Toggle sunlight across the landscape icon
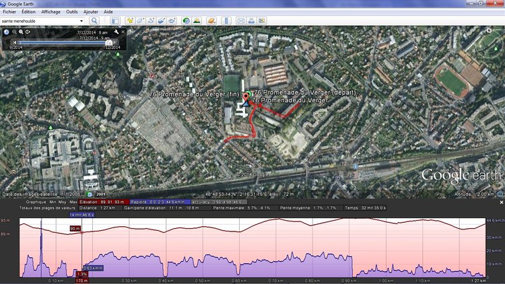 point(197,21)
